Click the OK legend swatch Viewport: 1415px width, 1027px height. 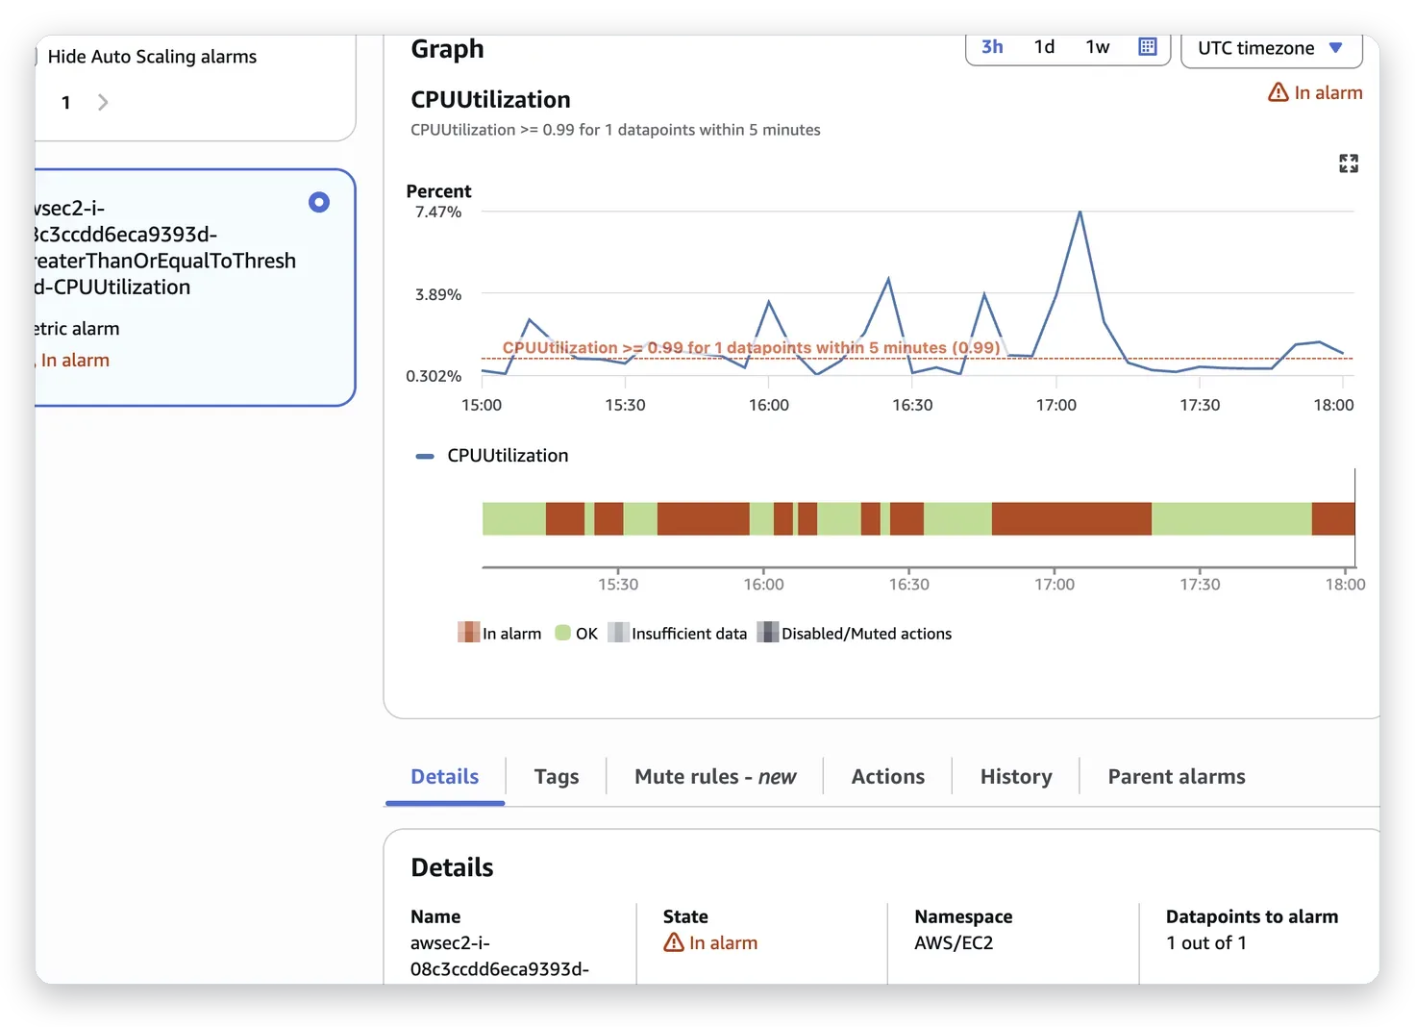(563, 633)
